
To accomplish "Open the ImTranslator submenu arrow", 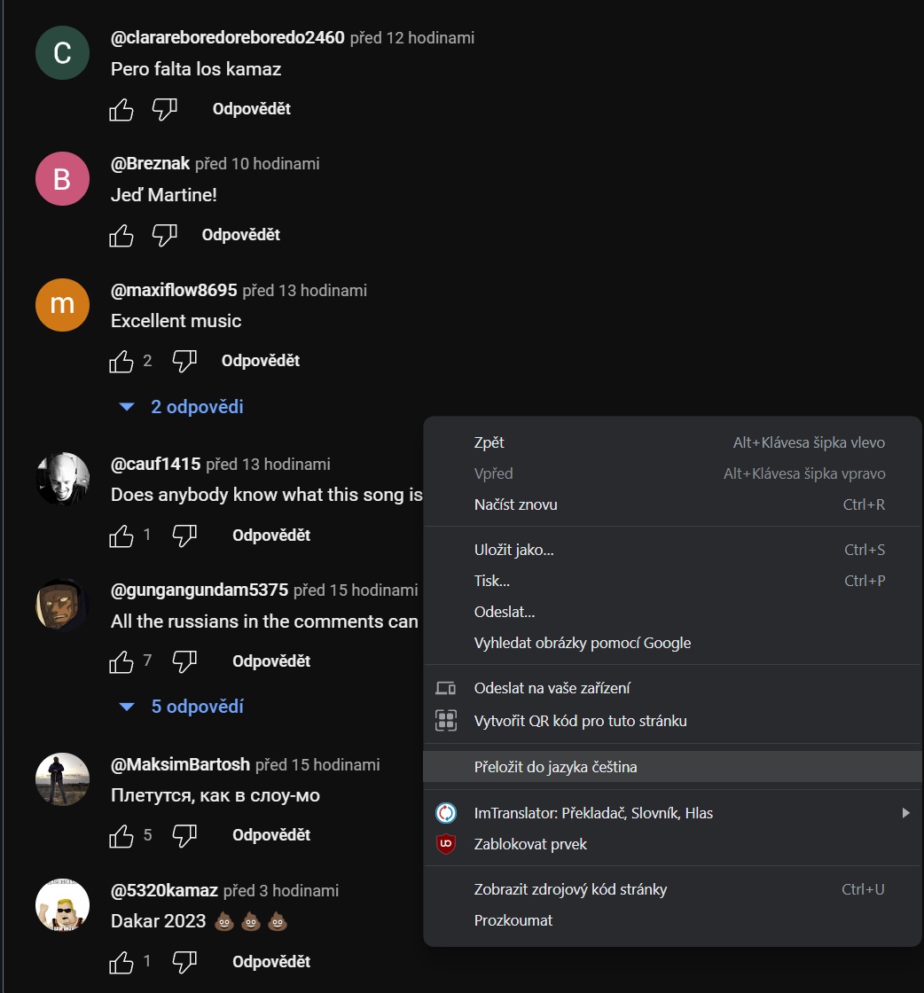I will coord(905,813).
